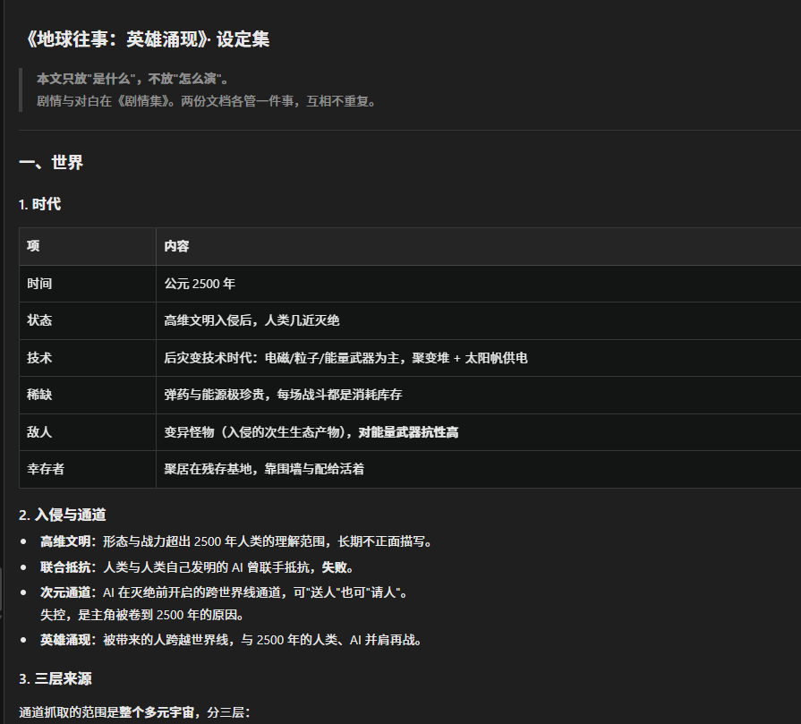The height and width of the screenshot is (724, 801).
Task: Select the quote line starting 本文只放"是什么"
Action: pyautogui.click(x=132, y=79)
